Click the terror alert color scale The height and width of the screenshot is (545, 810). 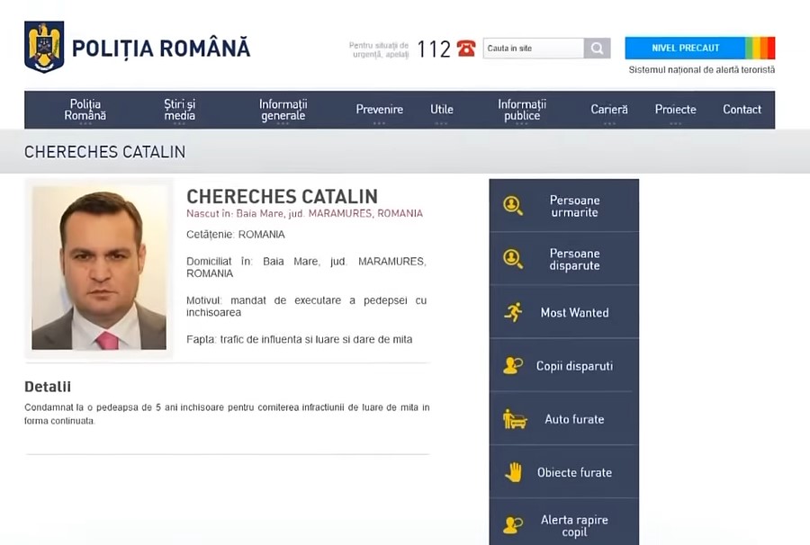pyautogui.click(x=760, y=48)
